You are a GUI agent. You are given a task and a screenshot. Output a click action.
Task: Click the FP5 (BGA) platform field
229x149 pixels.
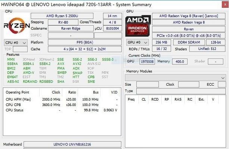pyautogui.click(x=85, y=42)
